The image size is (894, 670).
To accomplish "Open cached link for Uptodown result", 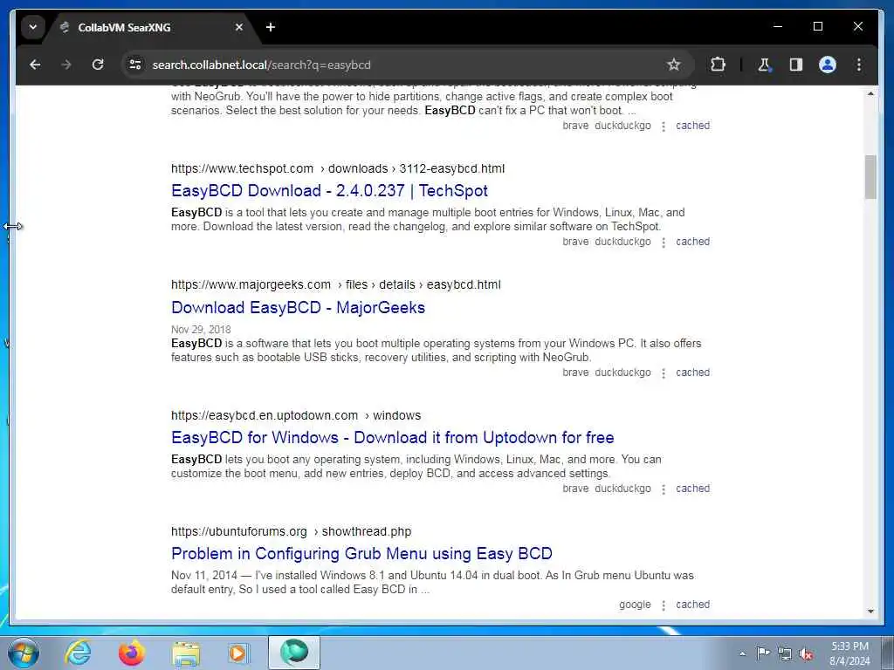I will [692, 489].
